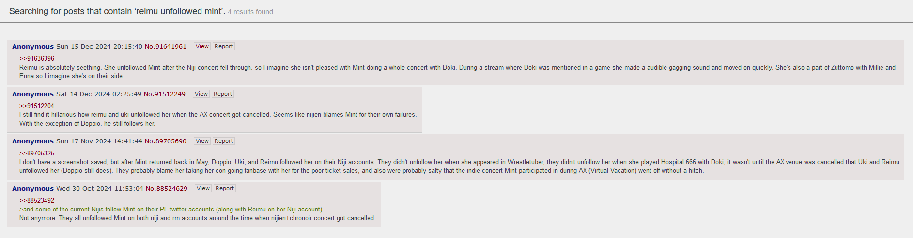
Task: Open View for post No.91512249
Action: (x=201, y=94)
